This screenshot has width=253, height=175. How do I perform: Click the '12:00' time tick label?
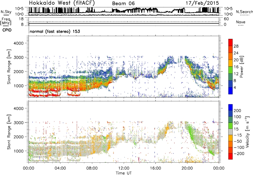pos(124,168)
